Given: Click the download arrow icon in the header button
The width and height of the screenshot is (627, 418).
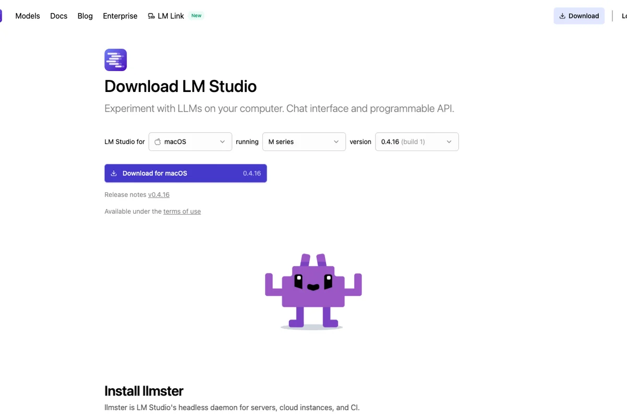Looking at the screenshot, I should (562, 16).
